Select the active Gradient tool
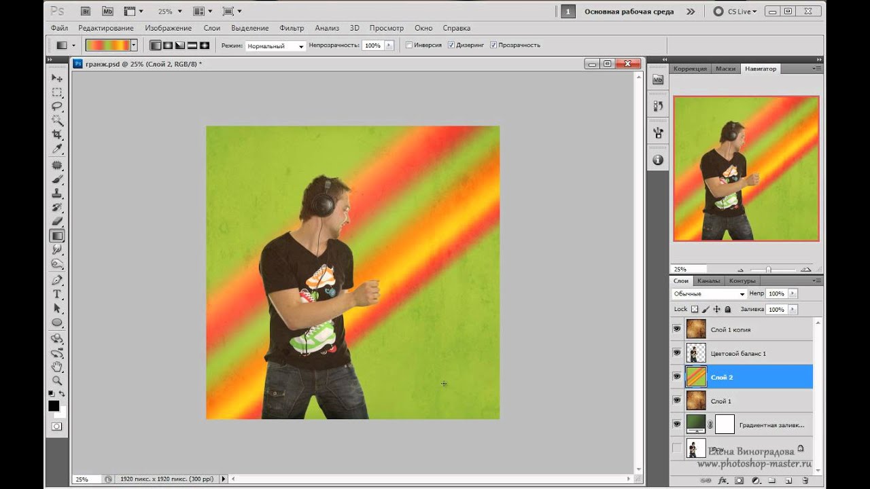 click(x=57, y=236)
